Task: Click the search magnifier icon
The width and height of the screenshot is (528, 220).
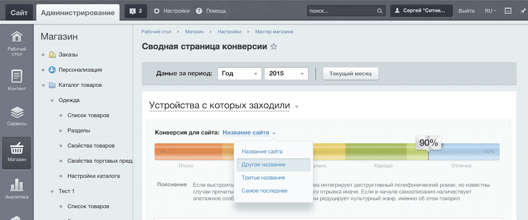Action: pyautogui.click(x=380, y=11)
